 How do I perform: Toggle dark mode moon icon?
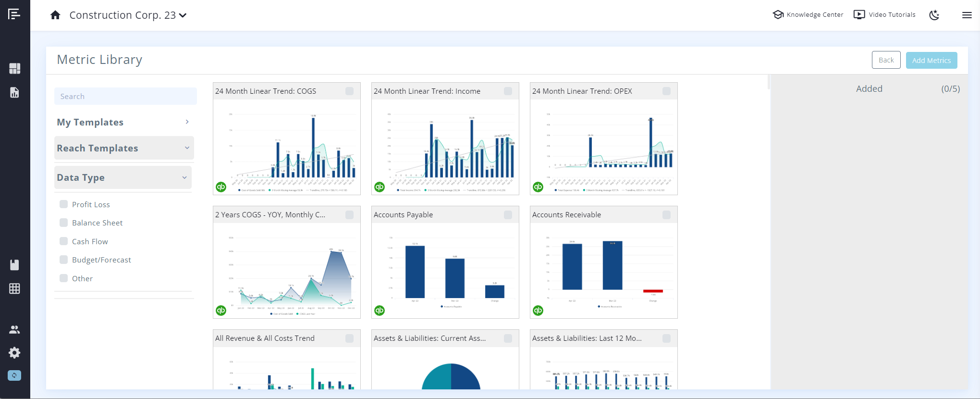(934, 15)
